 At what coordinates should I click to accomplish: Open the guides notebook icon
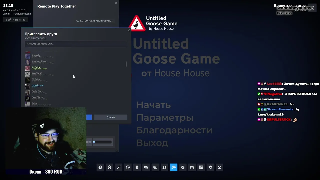(137, 167)
